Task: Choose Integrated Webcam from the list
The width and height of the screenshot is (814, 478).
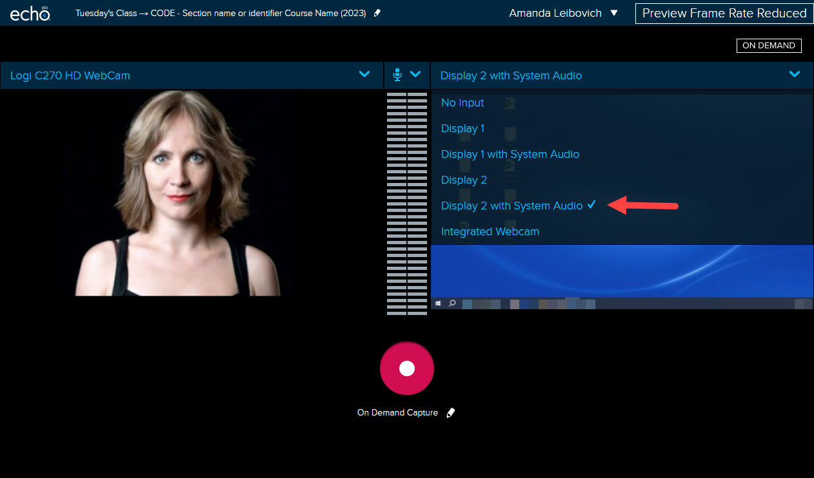Action: [490, 231]
